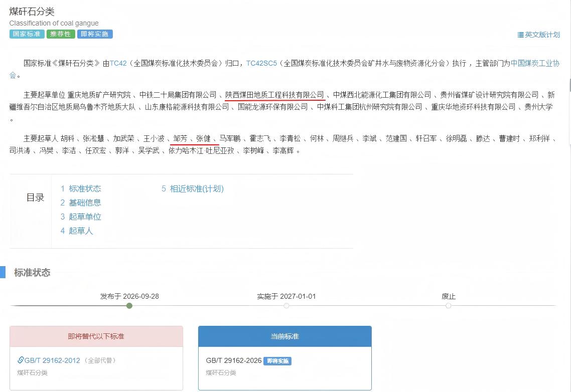
Task: Click the drafting unit 中铁二十局集团有限公司
Action: [178, 95]
